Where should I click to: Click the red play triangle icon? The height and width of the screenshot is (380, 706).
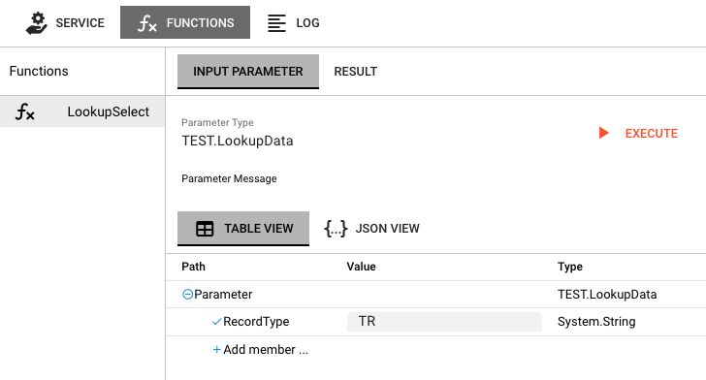[x=604, y=133]
